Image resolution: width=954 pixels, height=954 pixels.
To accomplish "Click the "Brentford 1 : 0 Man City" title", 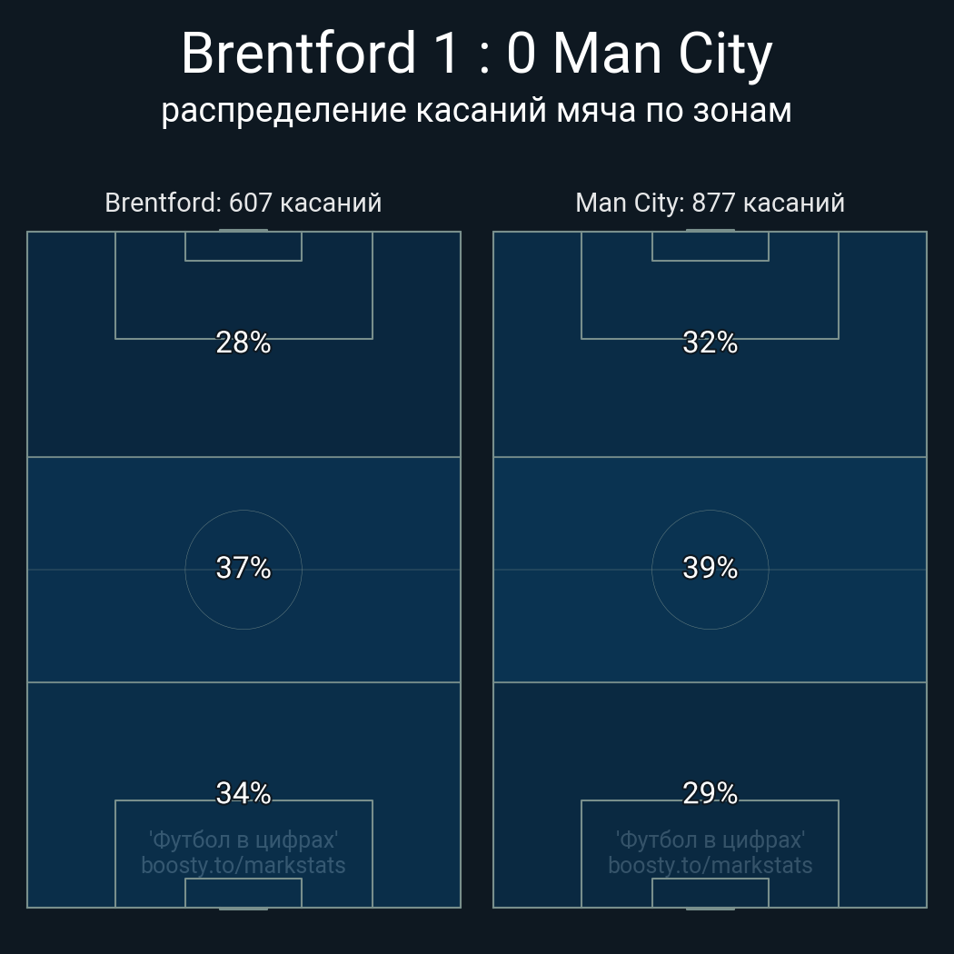I will tap(476, 54).
